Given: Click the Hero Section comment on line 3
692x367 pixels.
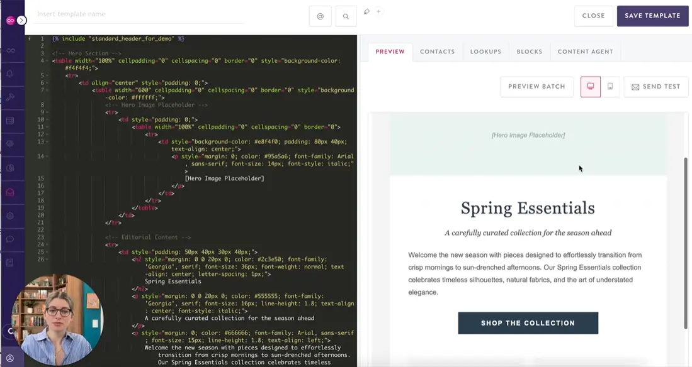Looking at the screenshot, I should [x=86, y=53].
